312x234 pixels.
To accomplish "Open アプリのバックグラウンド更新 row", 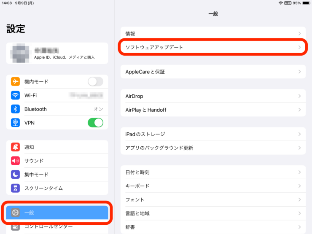I will point(213,148).
